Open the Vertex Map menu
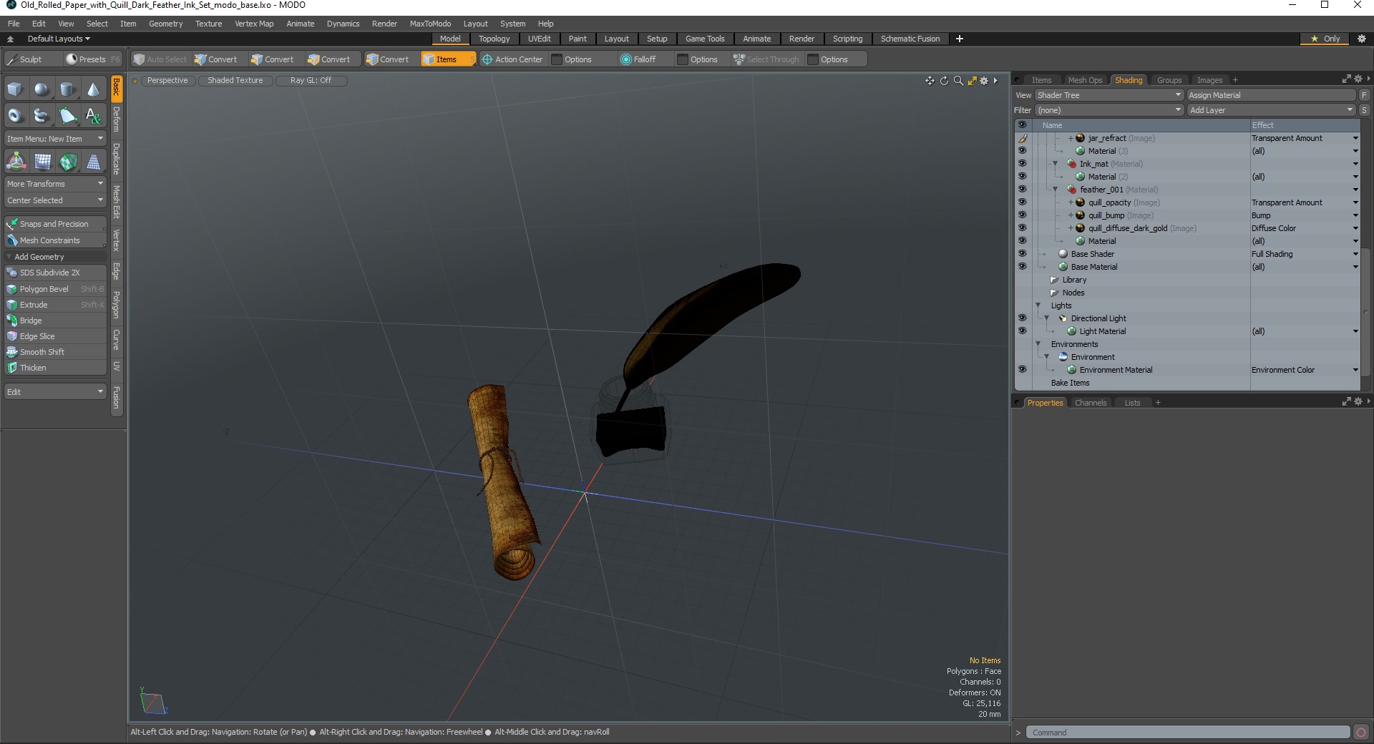Viewport: 1374px width, 744px height. click(x=254, y=24)
